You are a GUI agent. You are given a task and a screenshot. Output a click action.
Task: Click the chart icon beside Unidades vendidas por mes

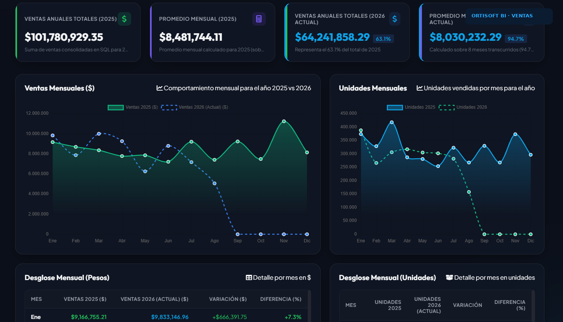click(x=420, y=88)
